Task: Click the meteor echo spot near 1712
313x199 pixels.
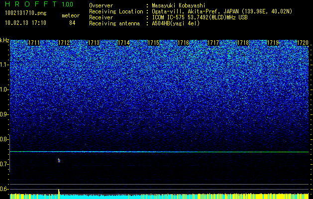Action: (x=59, y=160)
